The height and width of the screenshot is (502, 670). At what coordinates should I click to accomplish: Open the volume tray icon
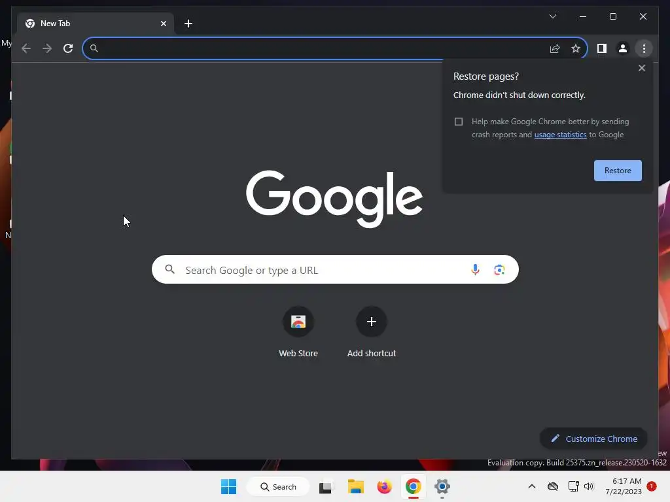tap(589, 486)
